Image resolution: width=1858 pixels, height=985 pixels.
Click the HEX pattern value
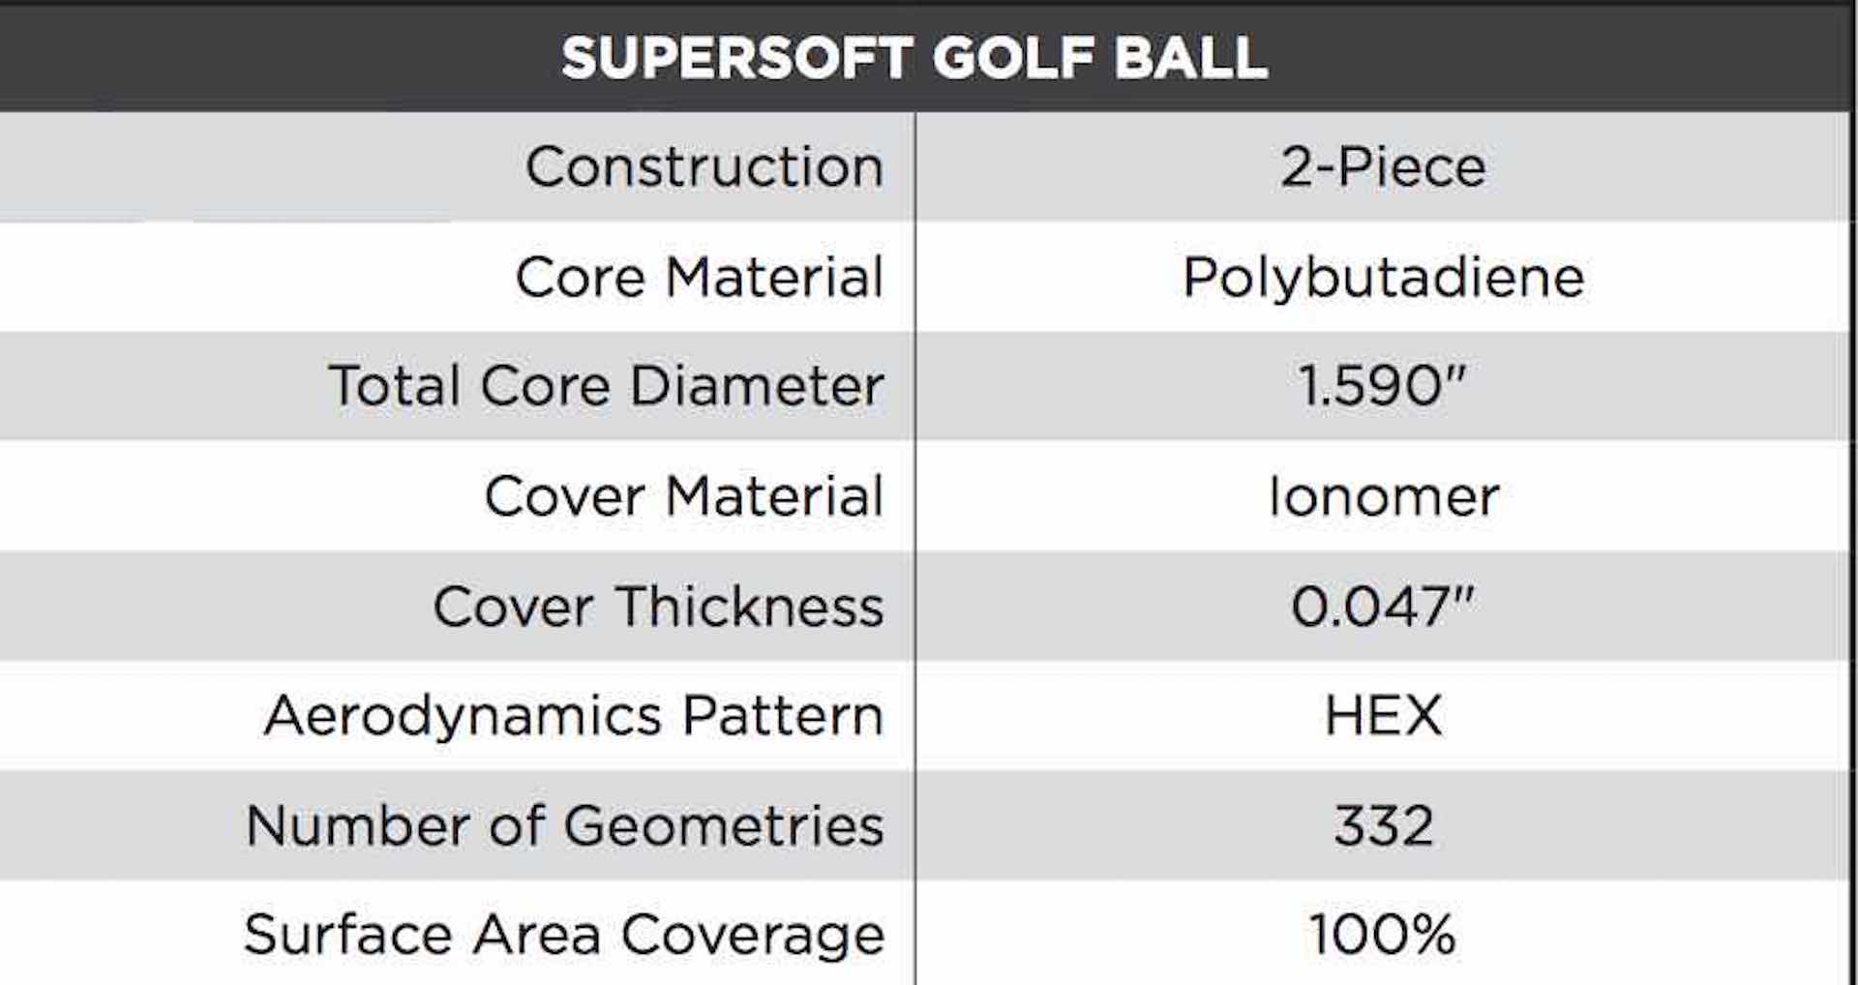[x=1384, y=716]
